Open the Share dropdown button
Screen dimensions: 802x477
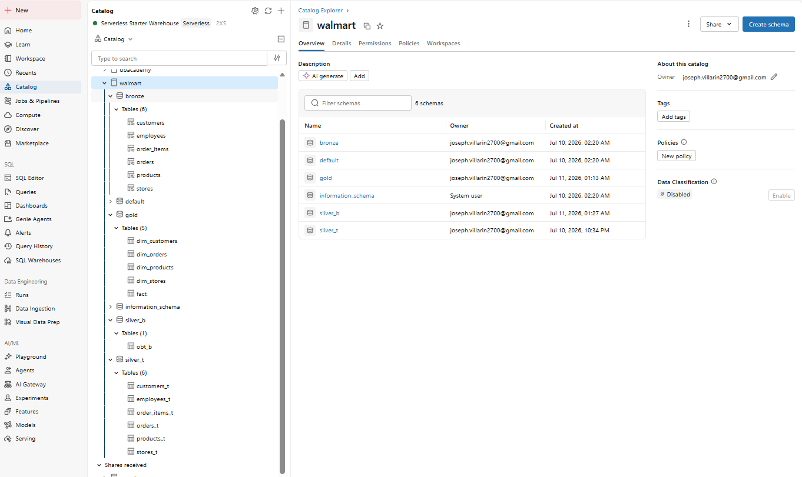719,24
